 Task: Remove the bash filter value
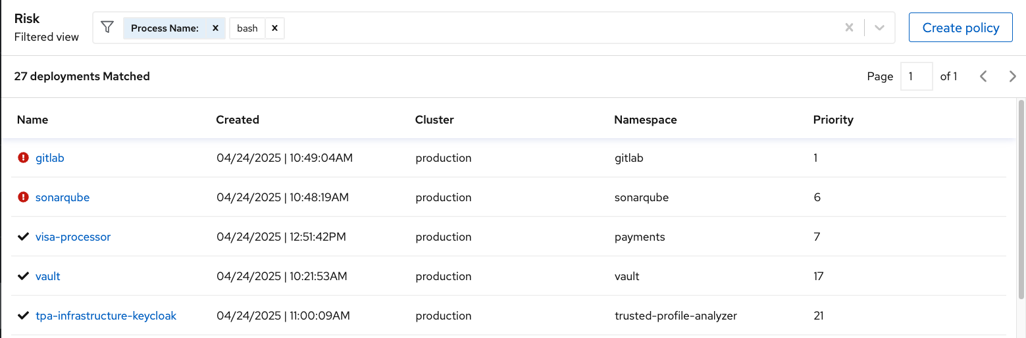tap(275, 28)
